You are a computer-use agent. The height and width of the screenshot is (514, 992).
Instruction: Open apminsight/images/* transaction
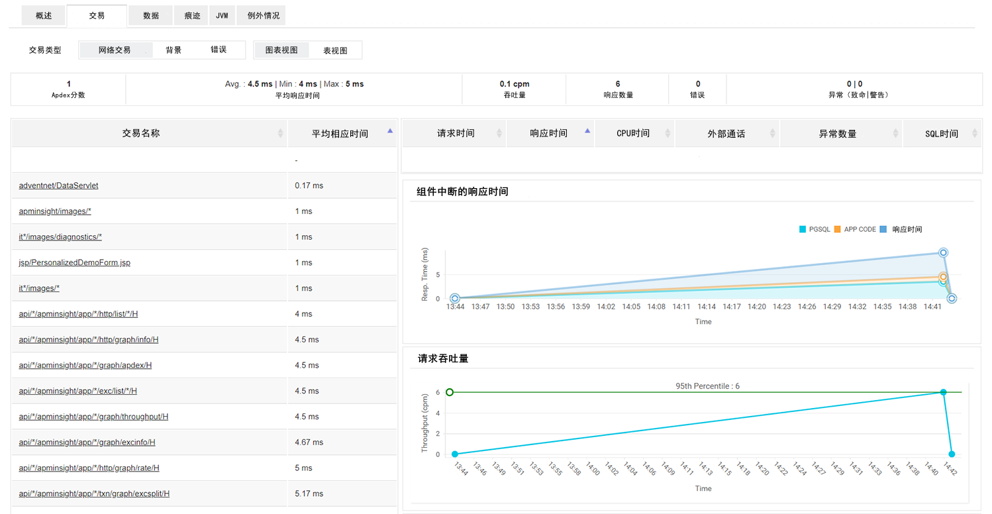point(55,211)
